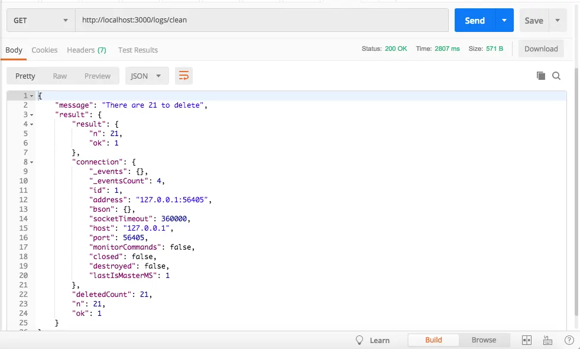This screenshot has height=349, width=580.
Task: Click the "_eventsCount" key
Action: (x=119, y=181)
